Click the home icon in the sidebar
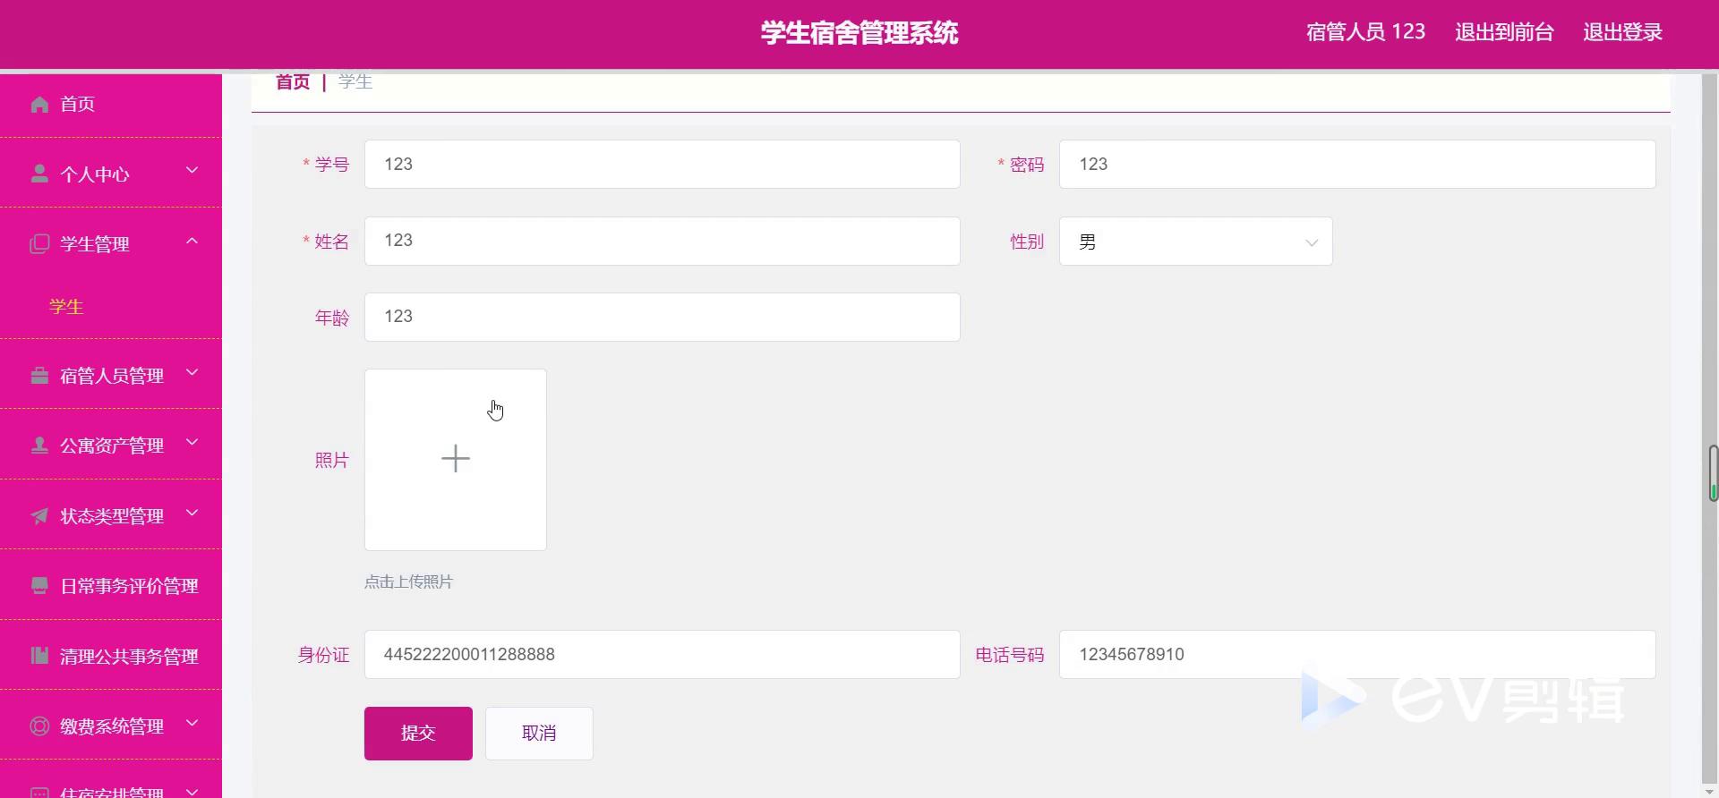1719x798 pixels. point(39,105)
